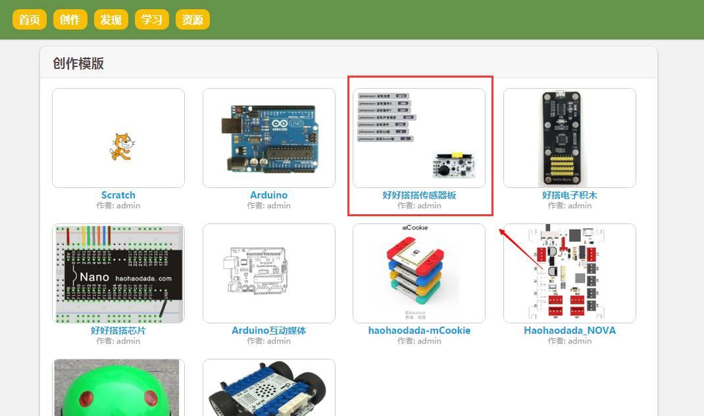Click author text under haohaodada-mCookie
Image resolution: width=704 pixels, height=416 pixels.
point(419,341)
